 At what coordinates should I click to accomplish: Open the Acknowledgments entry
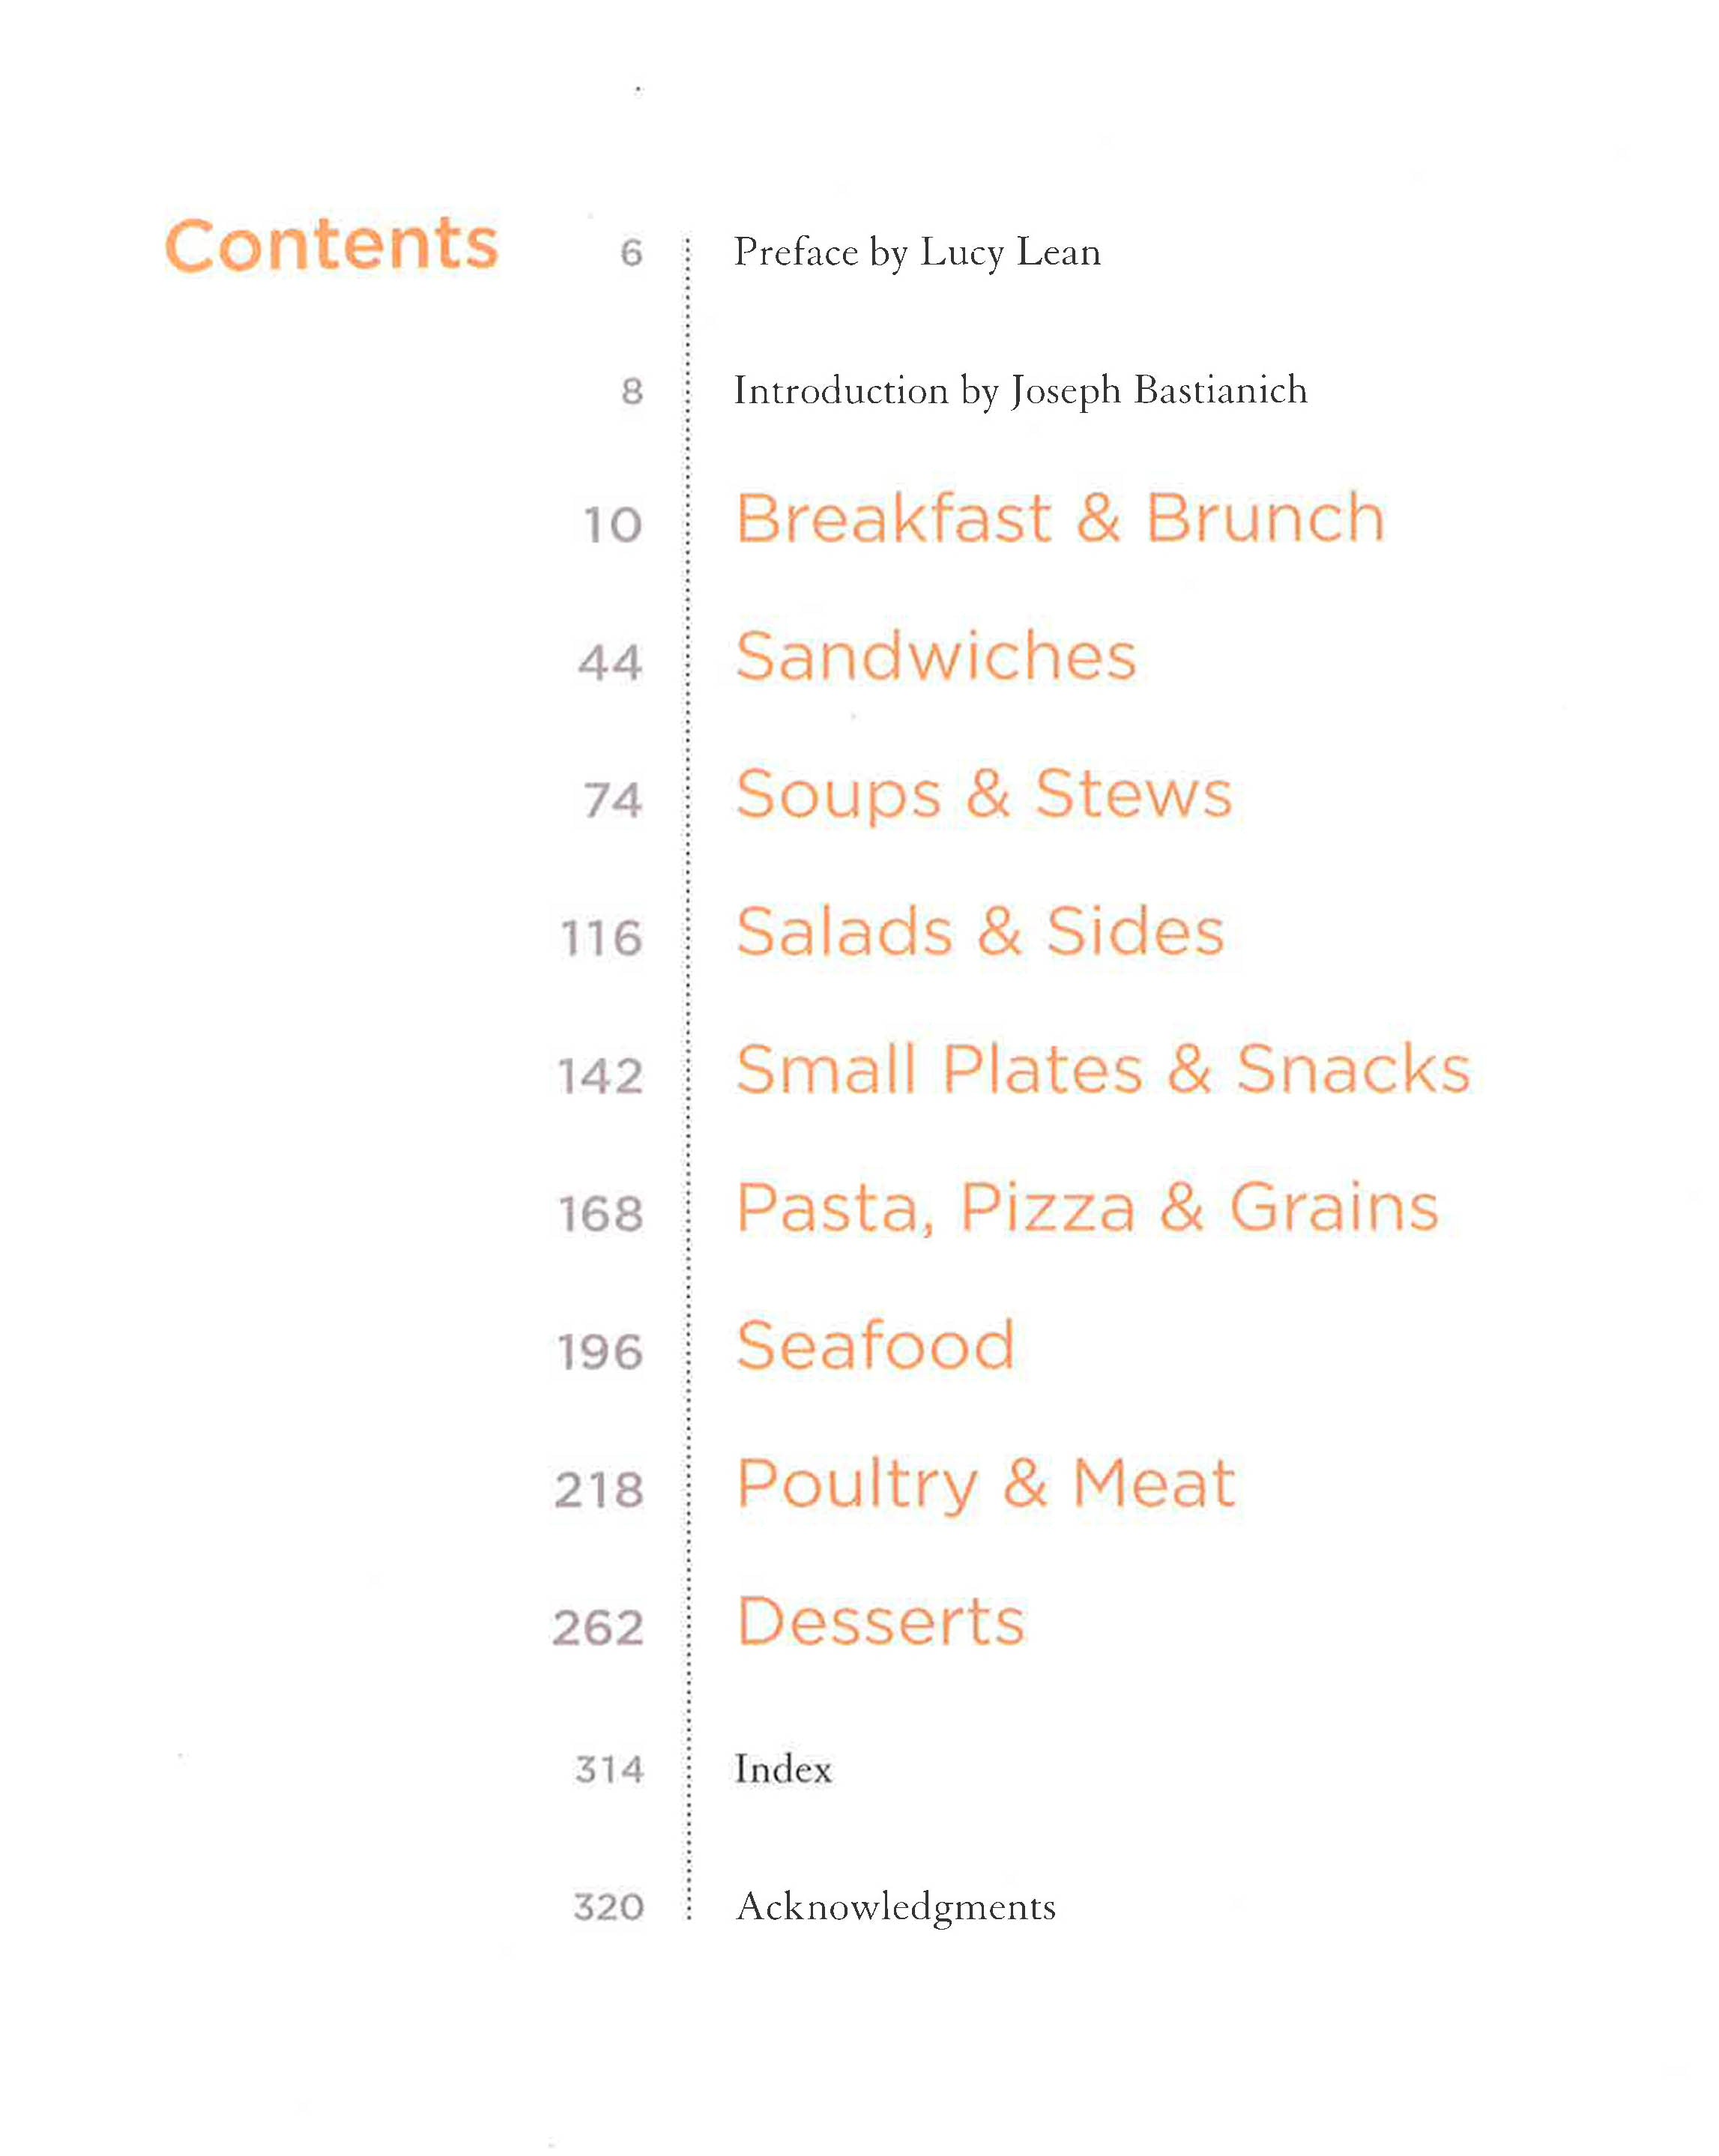pyautogui.click(x=895, y=1907)
